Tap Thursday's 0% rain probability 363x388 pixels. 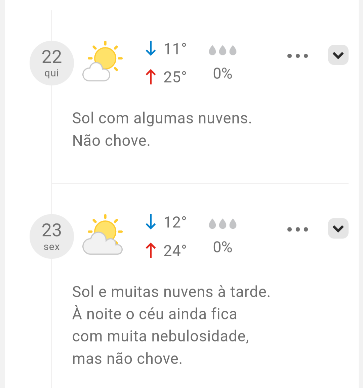223,74
